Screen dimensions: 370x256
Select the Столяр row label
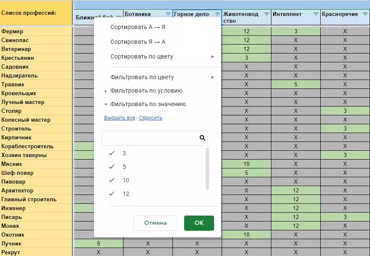(x=36, y=111)
